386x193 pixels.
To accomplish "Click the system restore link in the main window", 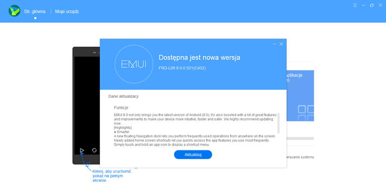I will [x=300, y=157].
